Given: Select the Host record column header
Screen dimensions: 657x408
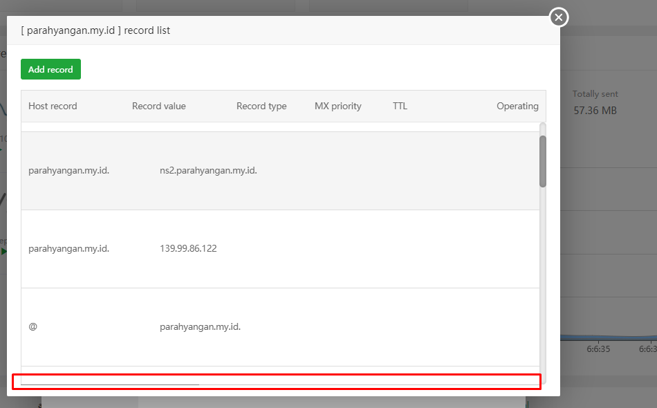Looking at the screenshot, I should pyautogui.click(x=53, y=106).
